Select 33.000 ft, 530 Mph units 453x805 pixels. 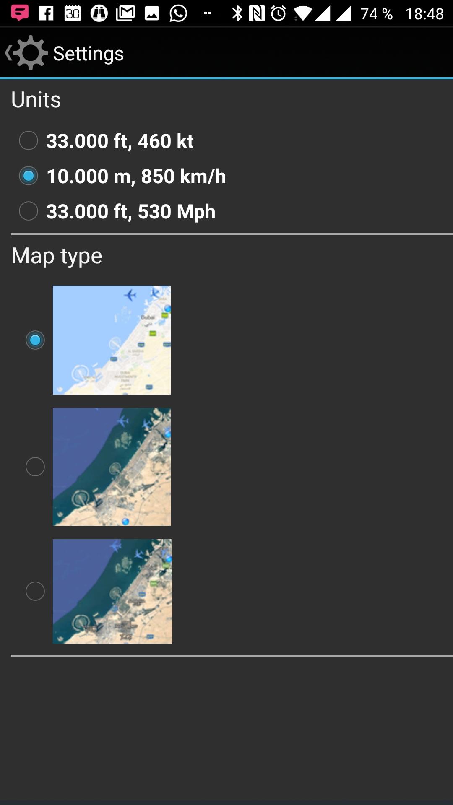(x=117, y=211)
